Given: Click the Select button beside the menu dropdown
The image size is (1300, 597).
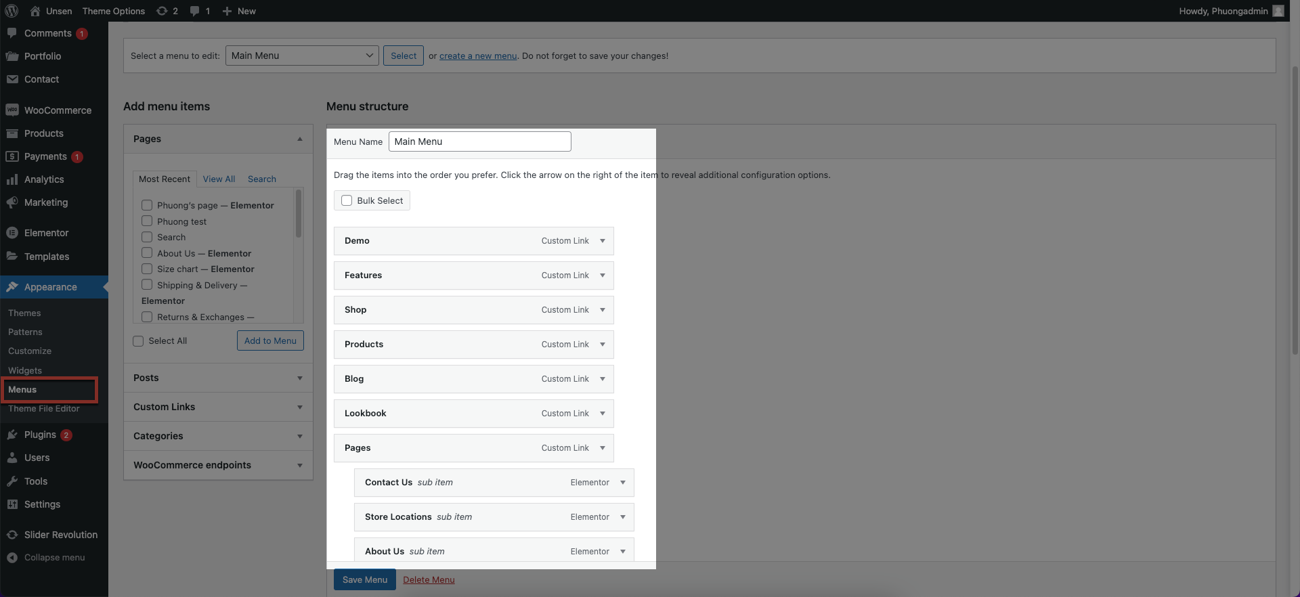Looking at the screenshot, I should pyautogui.click(x=404, y=56).
